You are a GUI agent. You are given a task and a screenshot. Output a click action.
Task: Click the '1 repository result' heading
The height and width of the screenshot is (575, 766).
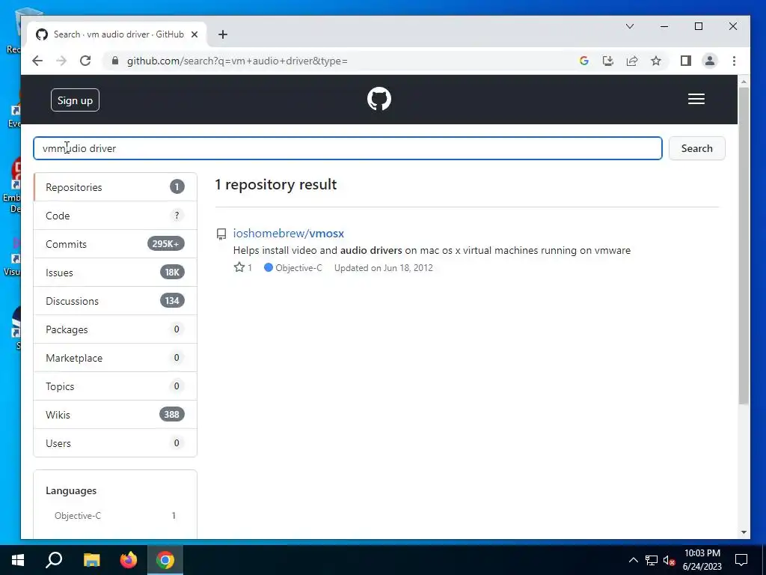point(275,184)
